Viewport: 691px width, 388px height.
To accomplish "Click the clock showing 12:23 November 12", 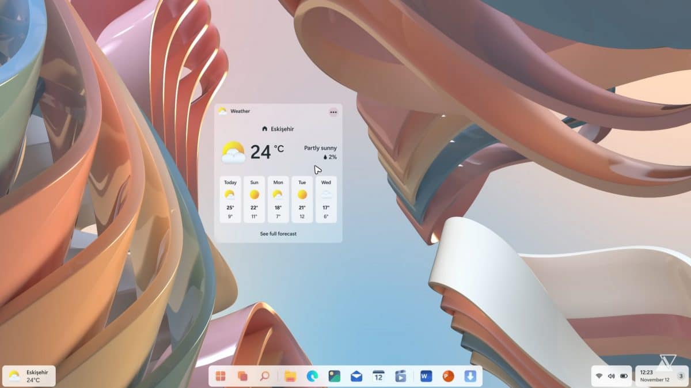I will click(x=654, y=376).
